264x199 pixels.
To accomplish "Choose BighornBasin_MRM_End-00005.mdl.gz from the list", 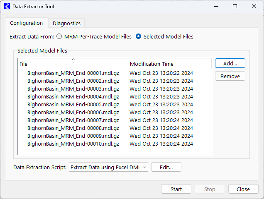I will [73, 105].
